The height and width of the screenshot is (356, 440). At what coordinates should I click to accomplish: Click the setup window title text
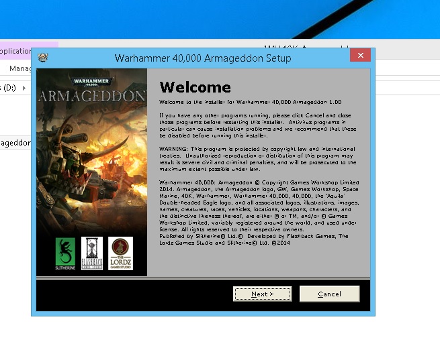click(203, 58)
